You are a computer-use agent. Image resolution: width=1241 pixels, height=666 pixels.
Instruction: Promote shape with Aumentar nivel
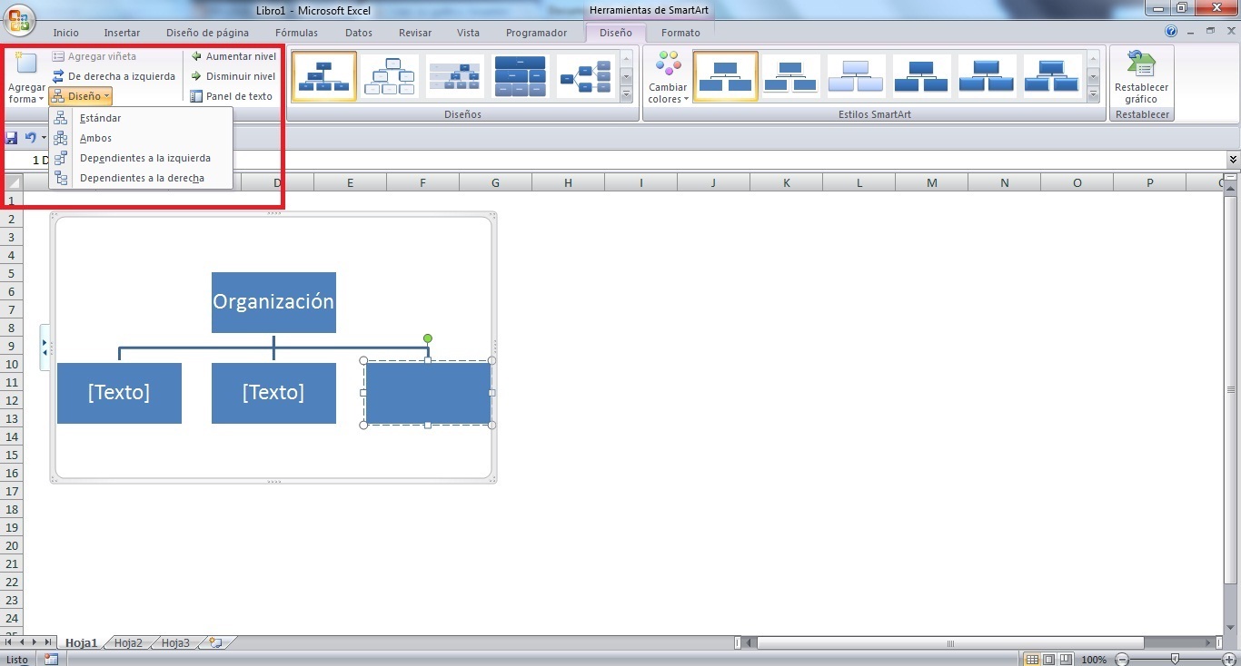pyautogui.click(x=233, y=55)
